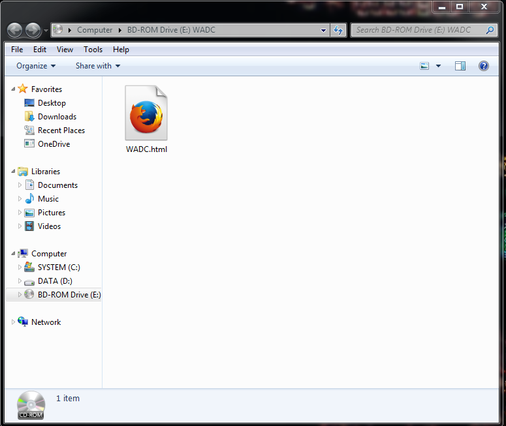Click the blue Help question mark icon
This screenshot has width=506, height=426.
point(483,66)
